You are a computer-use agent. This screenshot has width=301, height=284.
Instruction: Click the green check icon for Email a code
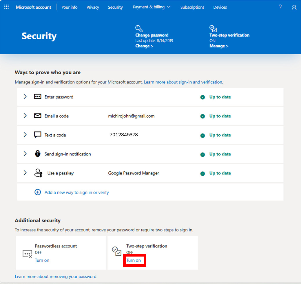point(203,116)
